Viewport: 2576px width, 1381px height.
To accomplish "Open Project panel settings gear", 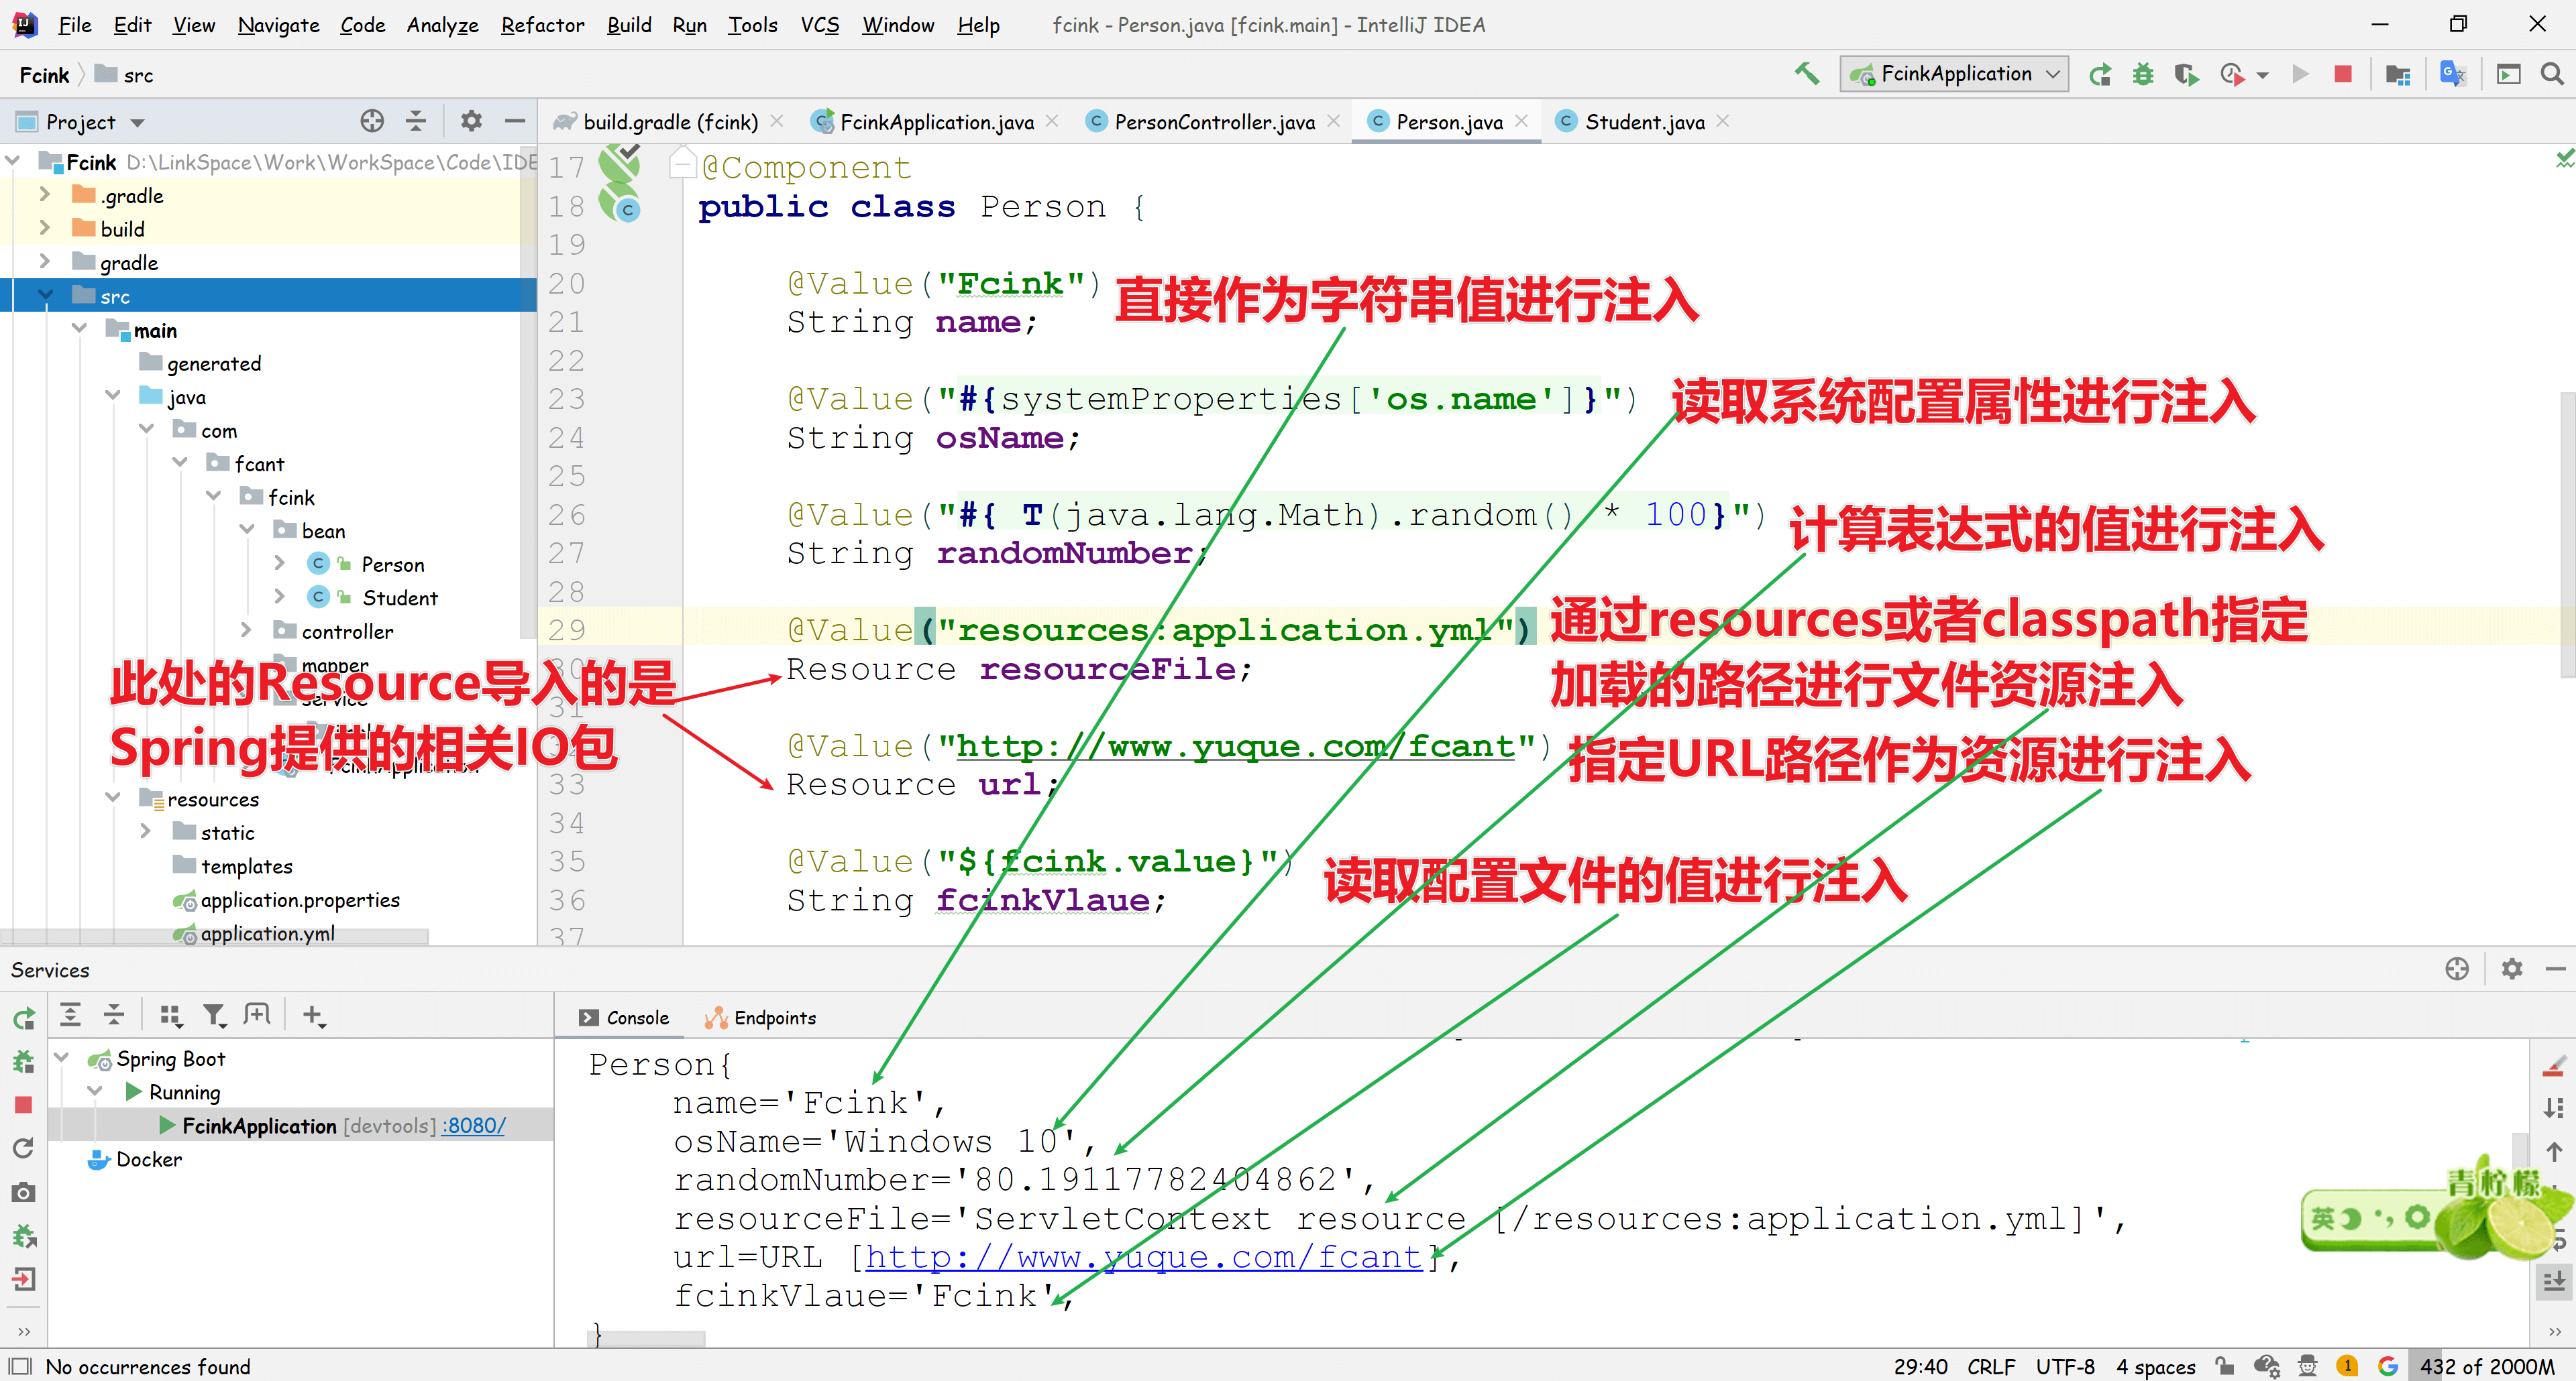I will tap(470, 122).
